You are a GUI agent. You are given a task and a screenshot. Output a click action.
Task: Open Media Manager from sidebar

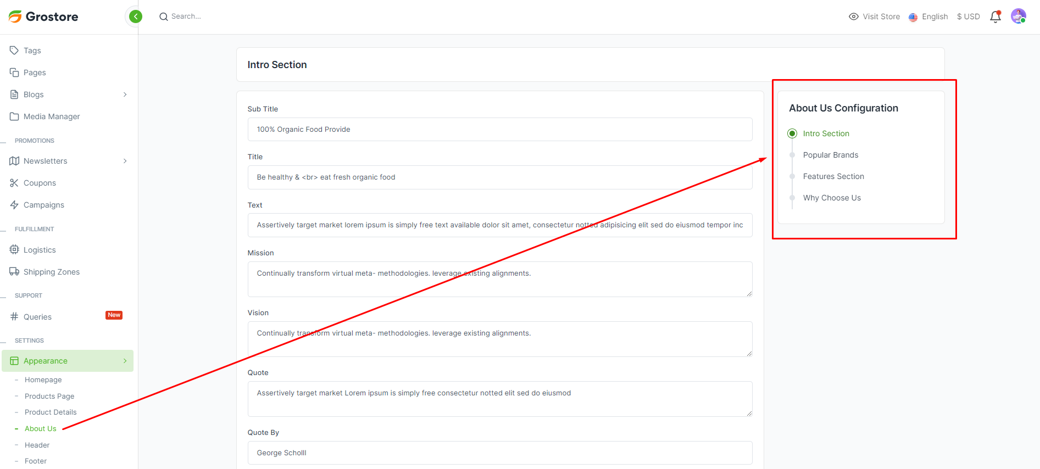[52, 116]
